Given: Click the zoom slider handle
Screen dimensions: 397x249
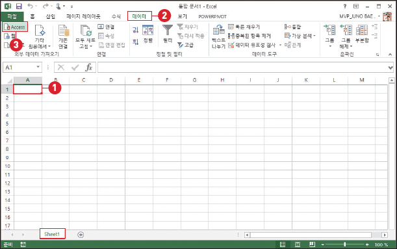Looking at the screenshot, I should click(x=345, y=244).
